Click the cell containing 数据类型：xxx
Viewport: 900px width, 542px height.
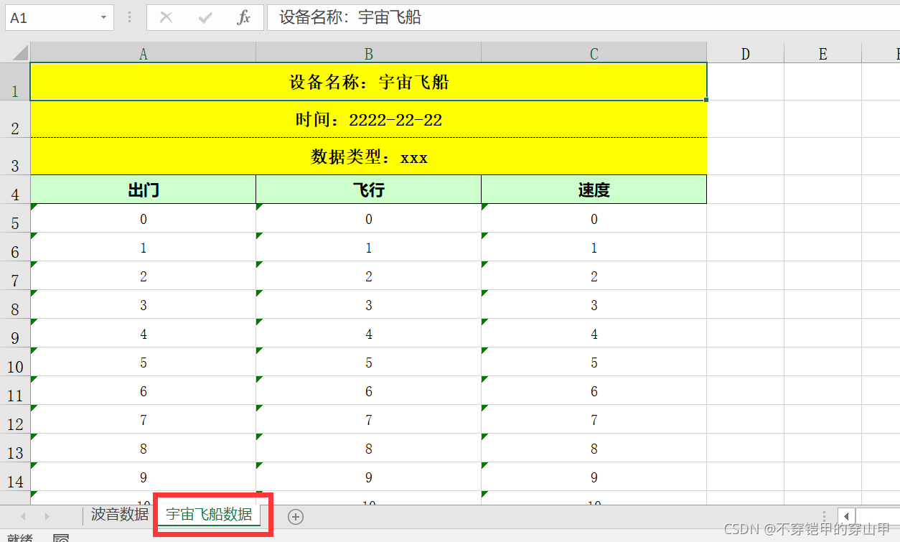pyautogui.click(x=368, y=157)
